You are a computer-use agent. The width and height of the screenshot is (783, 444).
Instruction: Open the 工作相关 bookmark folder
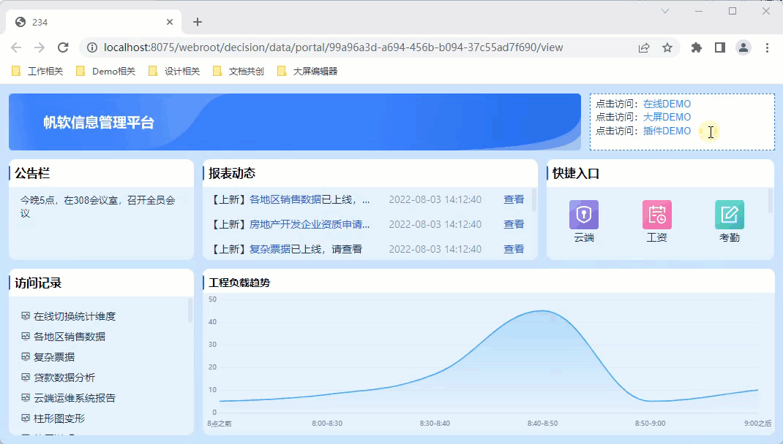(38, 71)
